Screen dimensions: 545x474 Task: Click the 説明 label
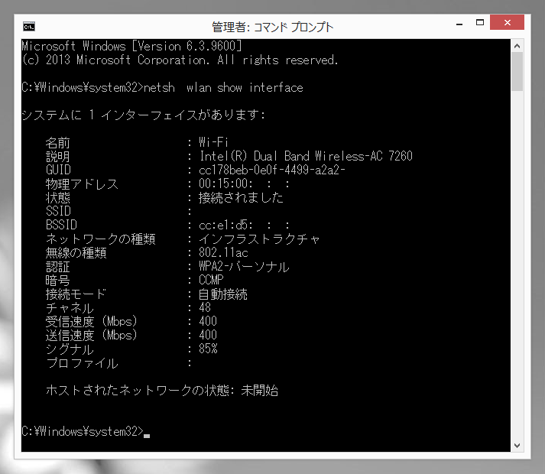click(57, 157)
